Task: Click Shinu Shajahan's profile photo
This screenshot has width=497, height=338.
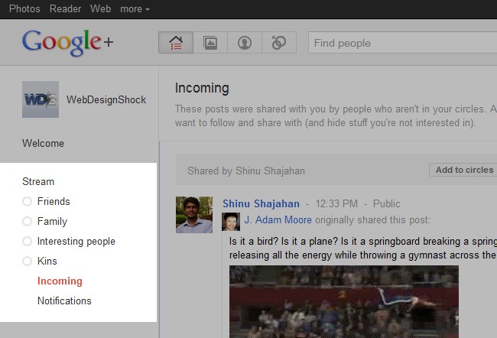Action: pyautogui.click(x=194, y=215)
